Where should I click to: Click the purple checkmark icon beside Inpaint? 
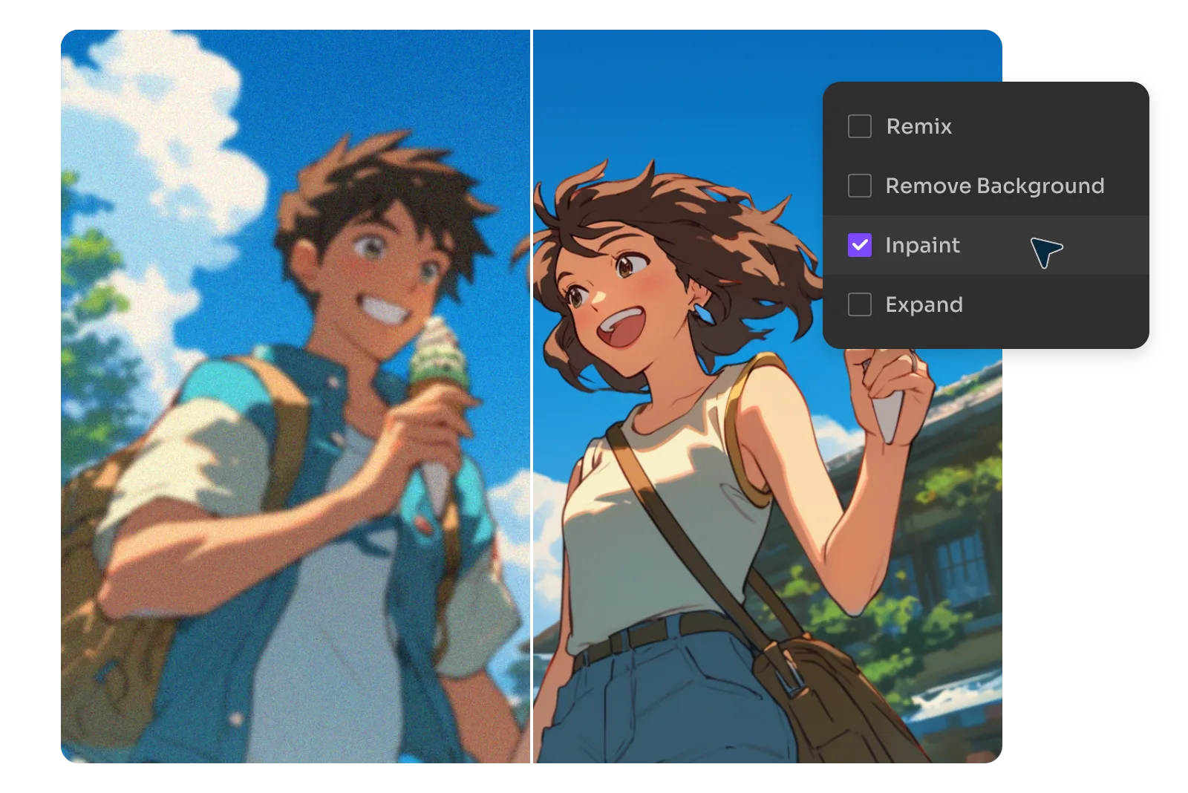(x=859, y=245)
